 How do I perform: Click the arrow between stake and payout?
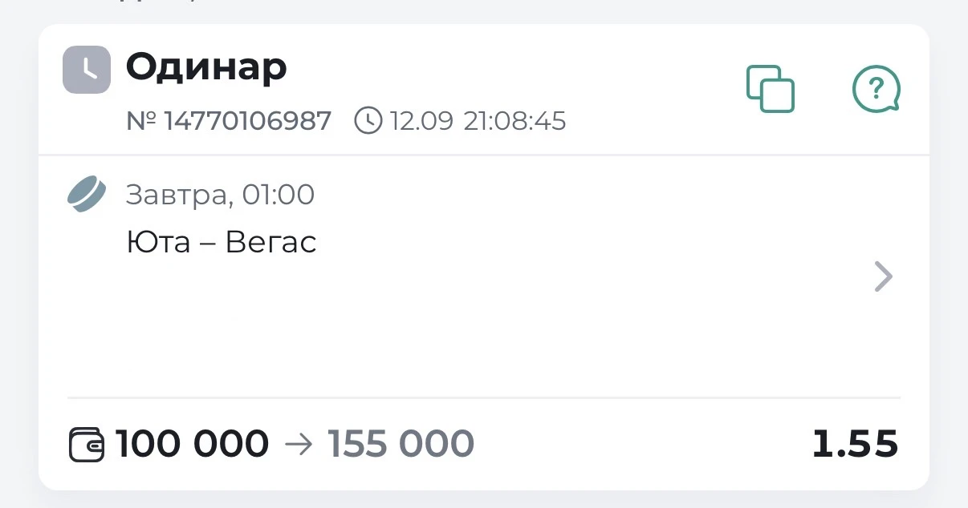point(298,445)
